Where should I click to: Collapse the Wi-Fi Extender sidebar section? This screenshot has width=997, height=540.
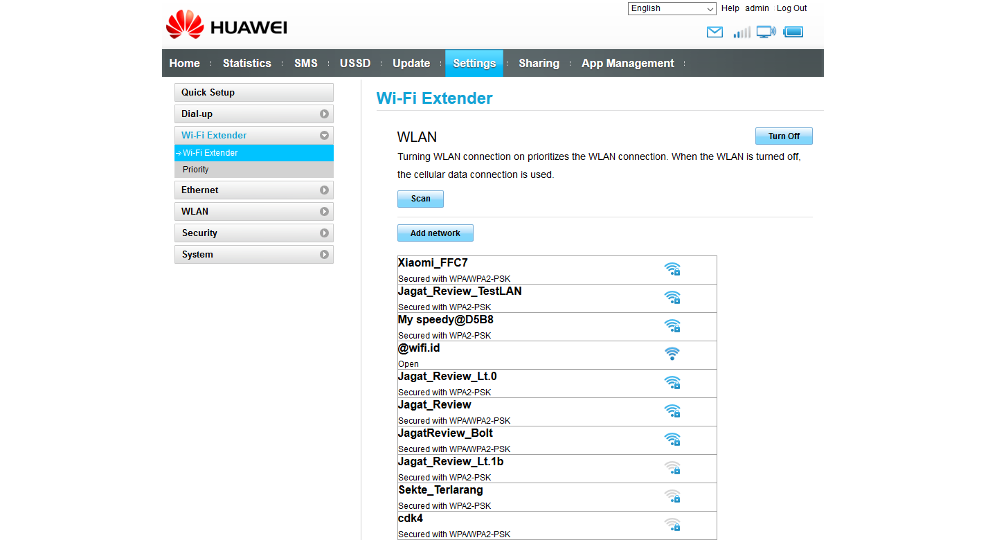tap(253, 136)
